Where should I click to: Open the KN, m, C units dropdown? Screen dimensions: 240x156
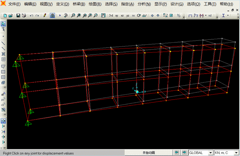coord(226,153)
